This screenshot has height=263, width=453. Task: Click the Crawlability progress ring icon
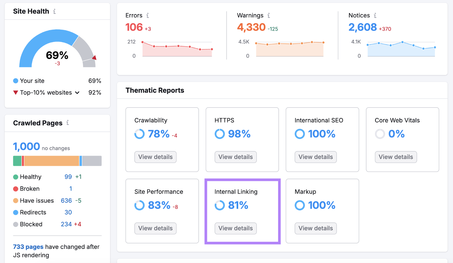(x=139, y=134)
